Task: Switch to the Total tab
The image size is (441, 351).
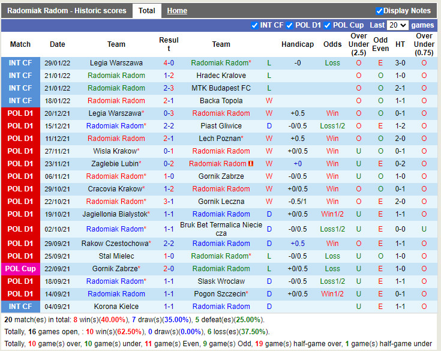Action: 146,11
